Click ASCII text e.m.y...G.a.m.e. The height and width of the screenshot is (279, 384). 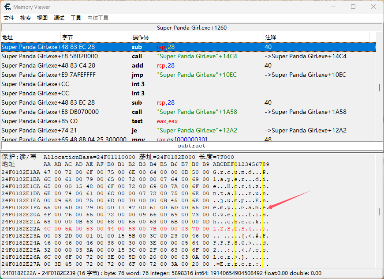tap(241, 207)
